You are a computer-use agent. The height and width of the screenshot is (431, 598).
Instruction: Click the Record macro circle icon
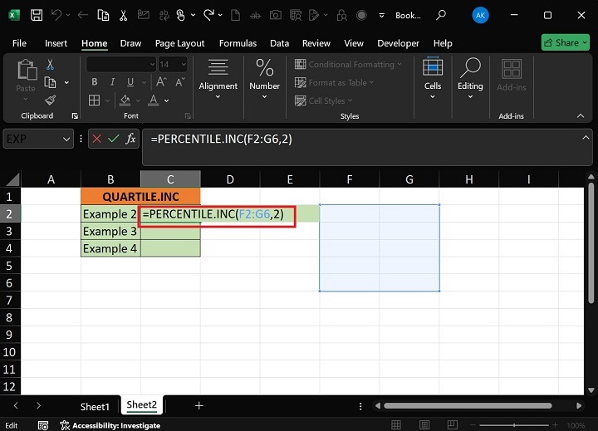(x=361, y=15)
